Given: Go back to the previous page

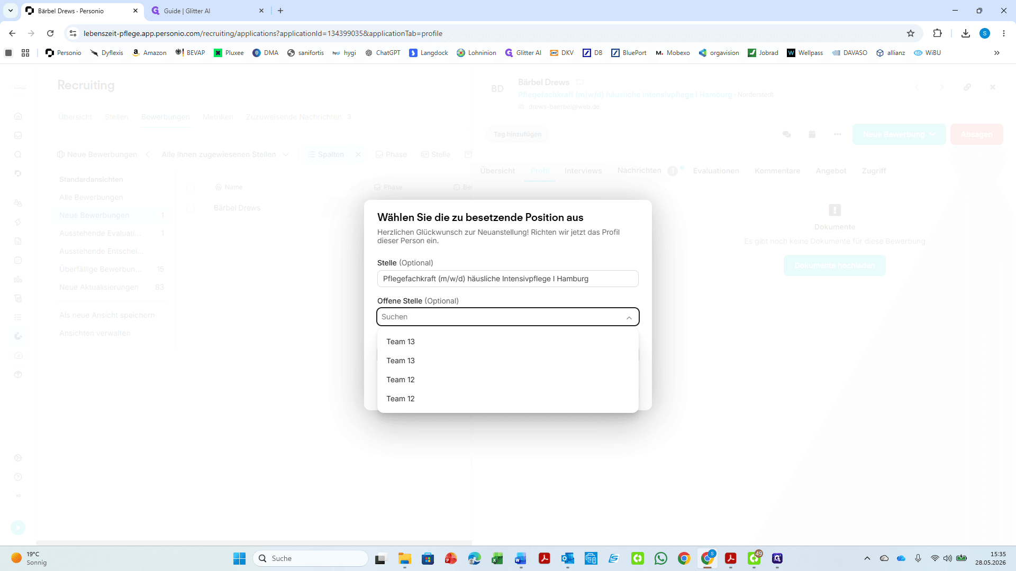Looking at the screenshot, I should 12,33.
